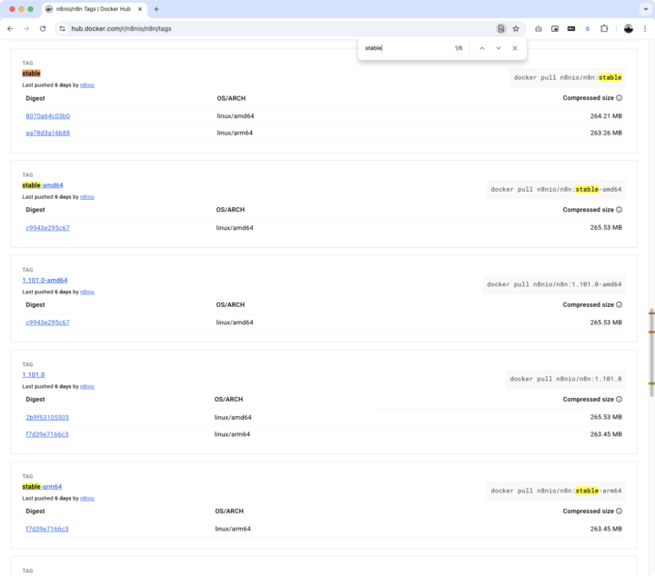Open a new browser tab
Viewport: 655px width, 576px height.
click(156, 9)
